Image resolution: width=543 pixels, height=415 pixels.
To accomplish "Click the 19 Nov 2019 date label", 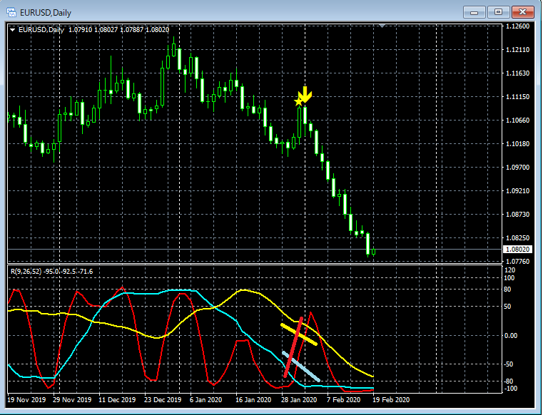I will tap(26, 400).
